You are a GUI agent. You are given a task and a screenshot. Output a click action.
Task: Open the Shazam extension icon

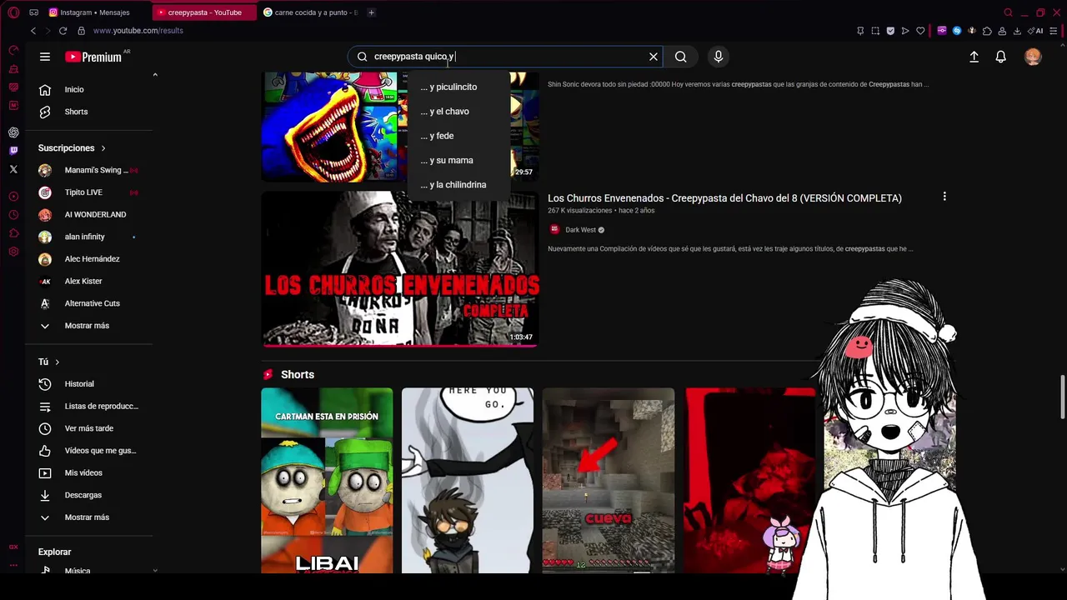[957, 31]
